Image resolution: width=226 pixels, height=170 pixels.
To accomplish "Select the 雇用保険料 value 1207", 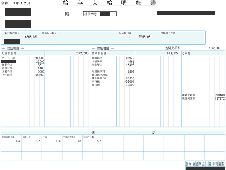I will point(131,72).
